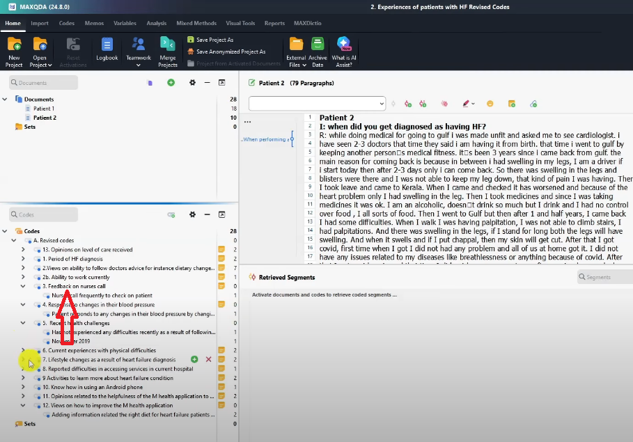Open the Analysis tab
633x442 pixels.
coord(156,23)
